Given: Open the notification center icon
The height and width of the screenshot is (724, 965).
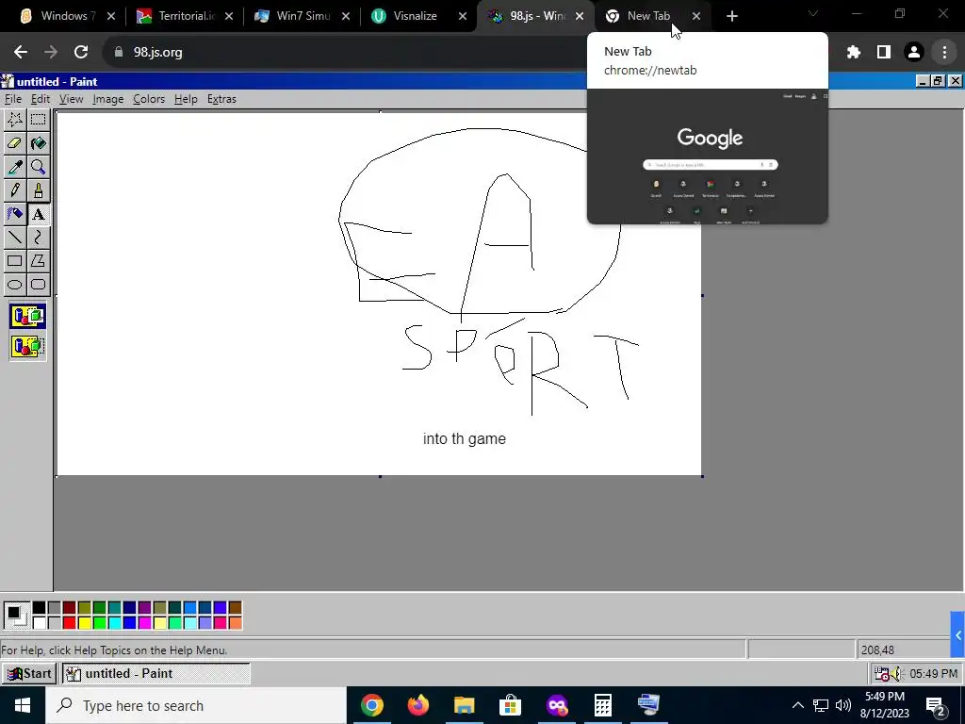Looking at the screenshot, I should tap(935, 705).
